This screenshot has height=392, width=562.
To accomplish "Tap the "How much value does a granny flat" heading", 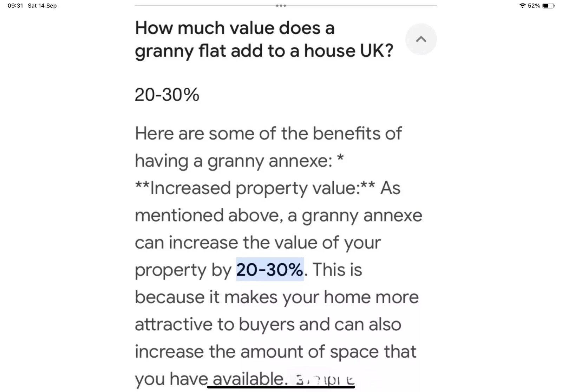I will tap(264, 39).
